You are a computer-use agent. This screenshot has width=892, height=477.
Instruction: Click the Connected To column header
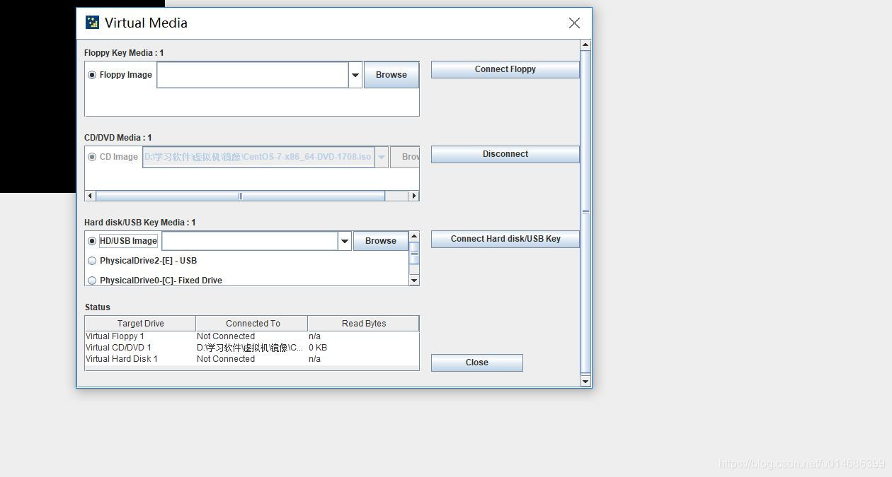pyautogui.click(x=252, y=324)
